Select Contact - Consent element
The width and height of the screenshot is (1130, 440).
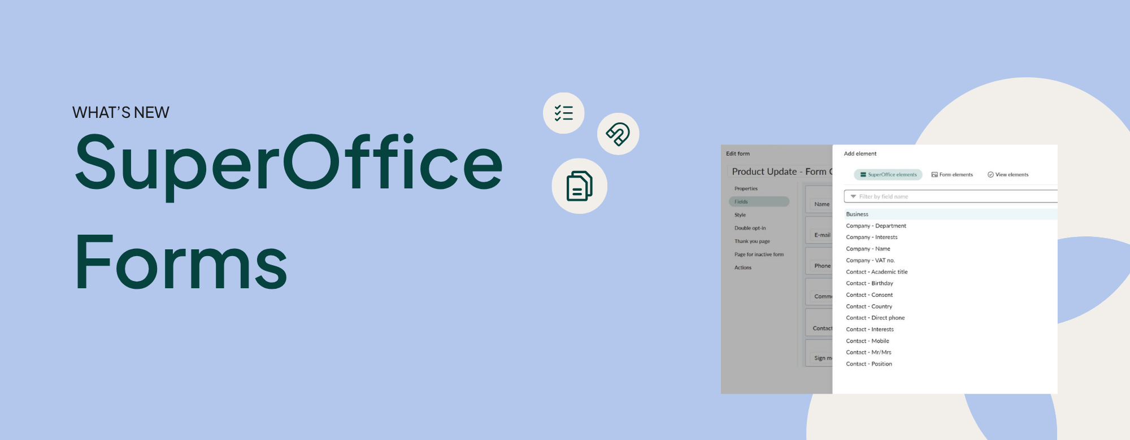(870, 295)
